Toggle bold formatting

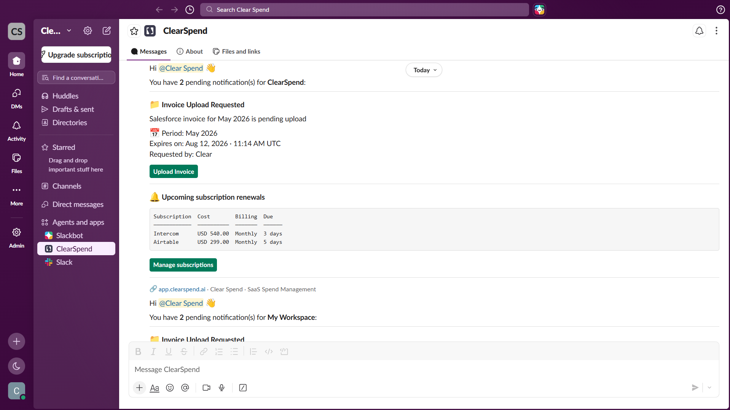[138, 351]
